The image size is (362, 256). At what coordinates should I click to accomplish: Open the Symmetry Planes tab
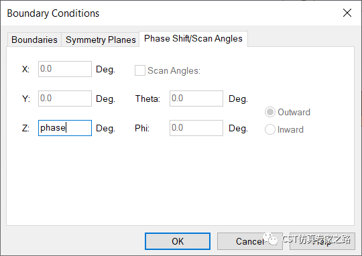click(101, 40)
